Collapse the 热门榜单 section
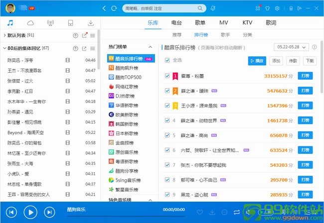324x223 pixels. point(150,47)
